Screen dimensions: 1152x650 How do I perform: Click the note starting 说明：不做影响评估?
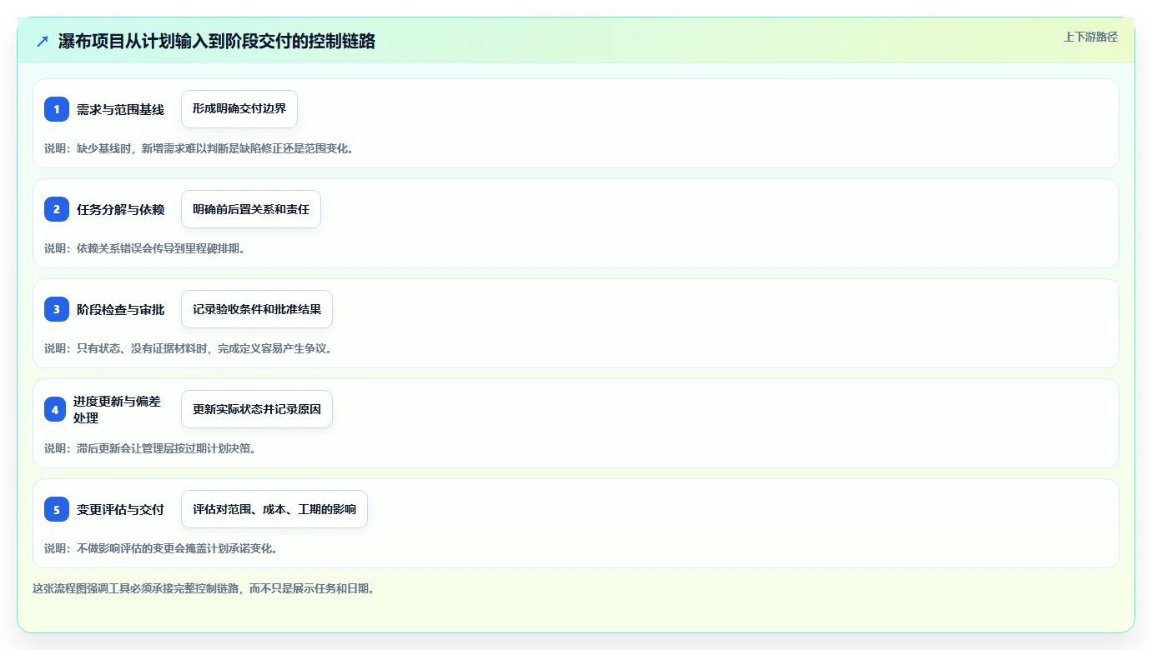(163, 548)
